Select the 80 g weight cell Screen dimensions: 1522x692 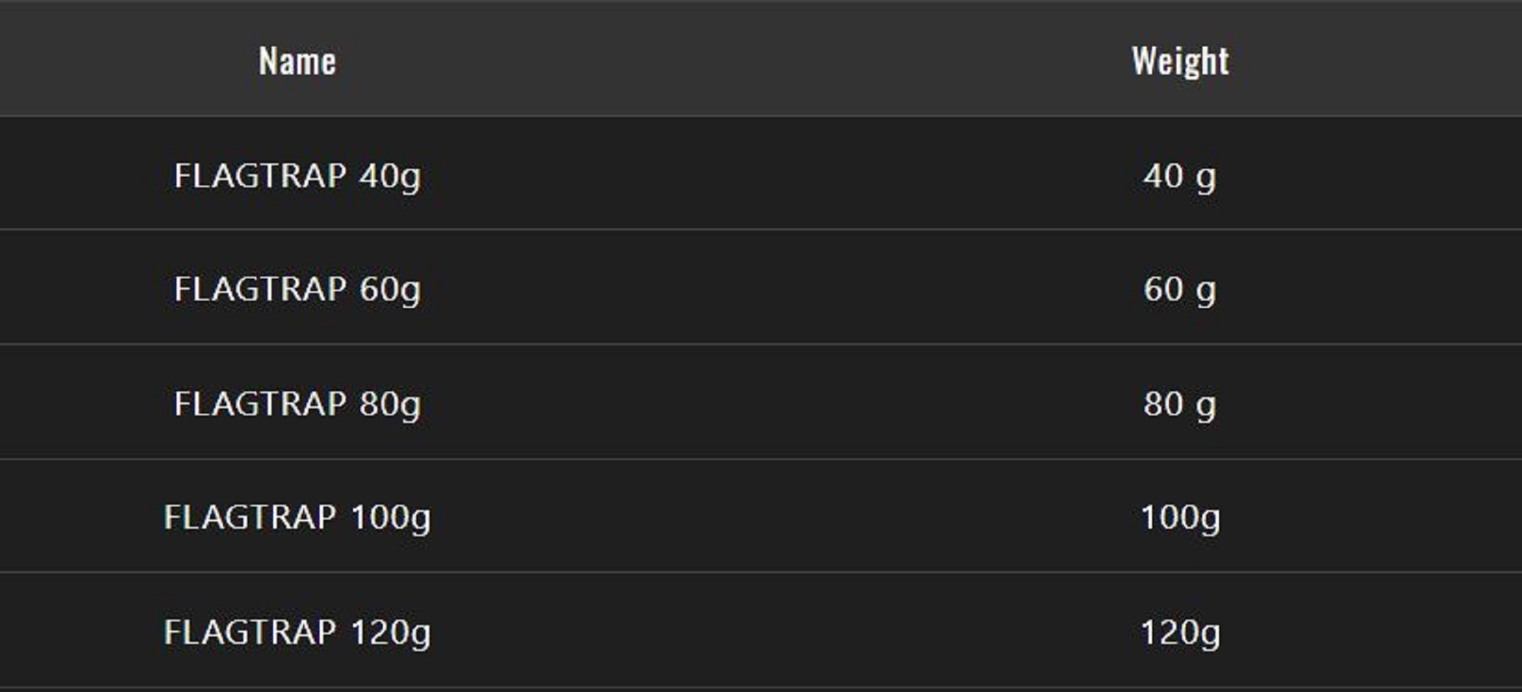pos(1180,403)
